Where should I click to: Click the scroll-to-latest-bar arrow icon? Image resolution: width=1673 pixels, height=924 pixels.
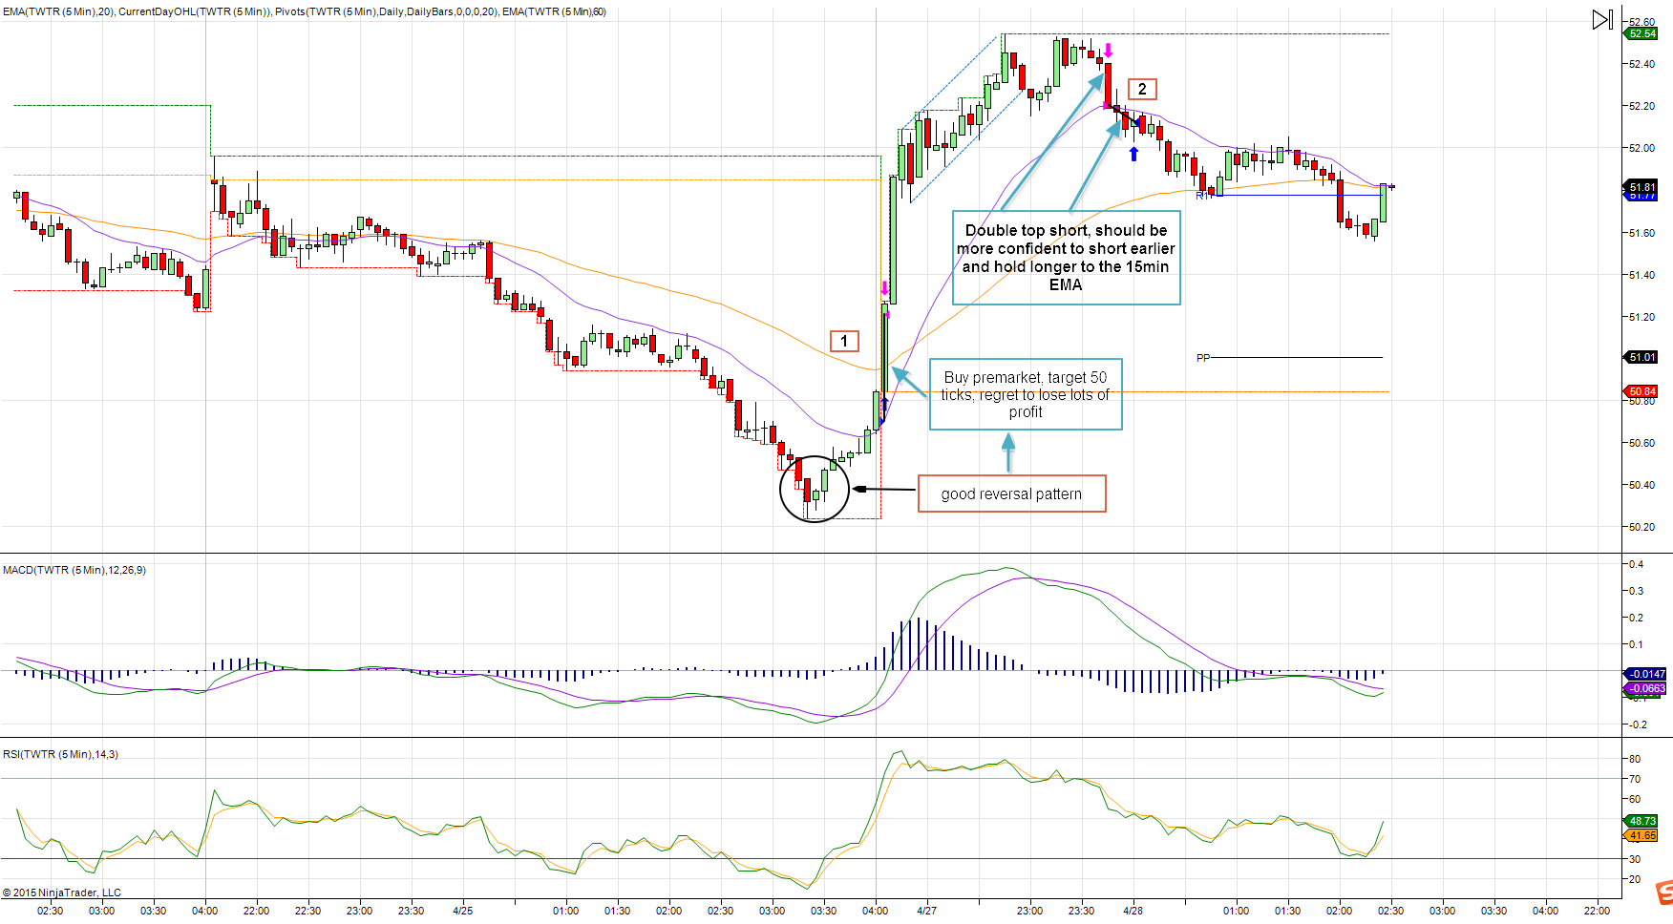point(1602,19)
